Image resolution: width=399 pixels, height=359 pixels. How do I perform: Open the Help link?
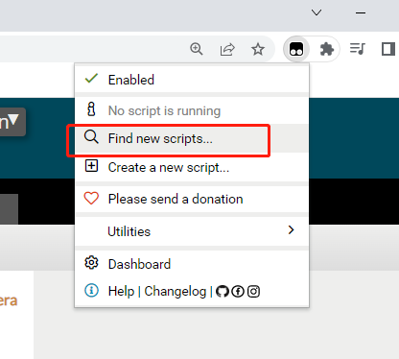point(121,292)
